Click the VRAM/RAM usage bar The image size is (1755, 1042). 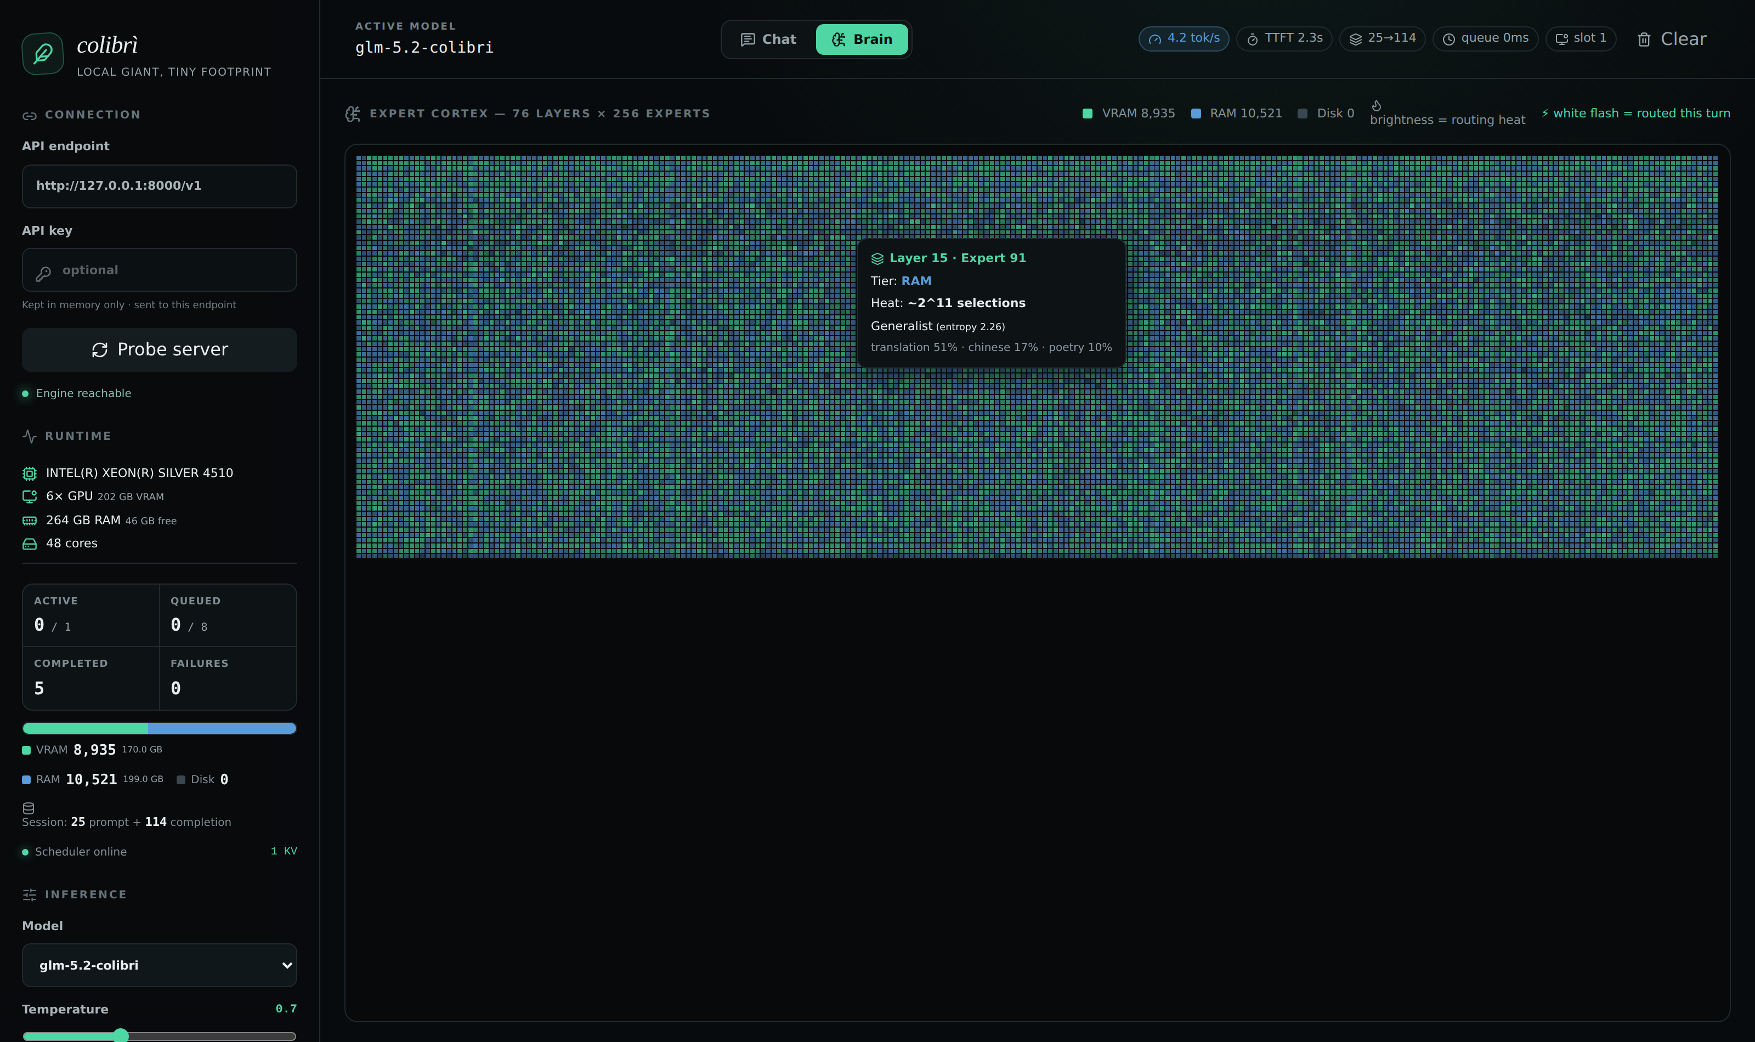160,728
